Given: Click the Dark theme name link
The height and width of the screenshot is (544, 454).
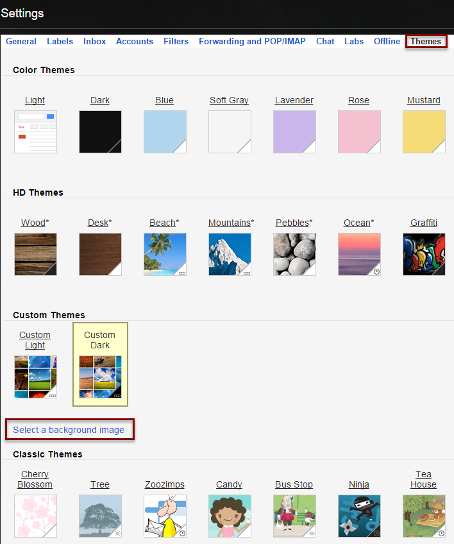Looking at the screenshot, I should [100, 100].
